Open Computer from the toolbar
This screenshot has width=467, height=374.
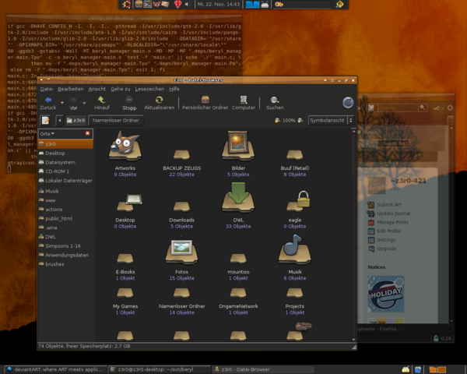tap(244, 103)
